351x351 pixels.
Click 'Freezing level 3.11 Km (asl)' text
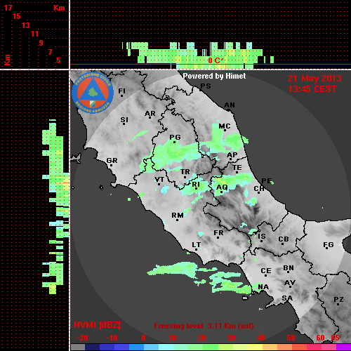pyautogui.click(x=204, y=326)
